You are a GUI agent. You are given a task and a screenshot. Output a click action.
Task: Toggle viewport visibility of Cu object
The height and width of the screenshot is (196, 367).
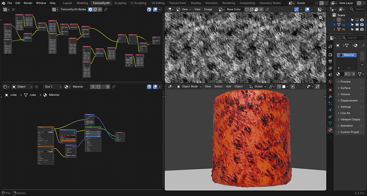pyautogui.click(x=357, y=20)
